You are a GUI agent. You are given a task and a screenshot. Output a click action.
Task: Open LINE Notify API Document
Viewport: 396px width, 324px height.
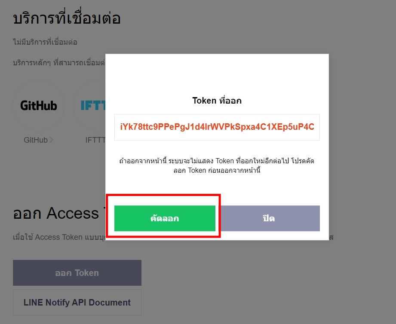coord(77,303)
